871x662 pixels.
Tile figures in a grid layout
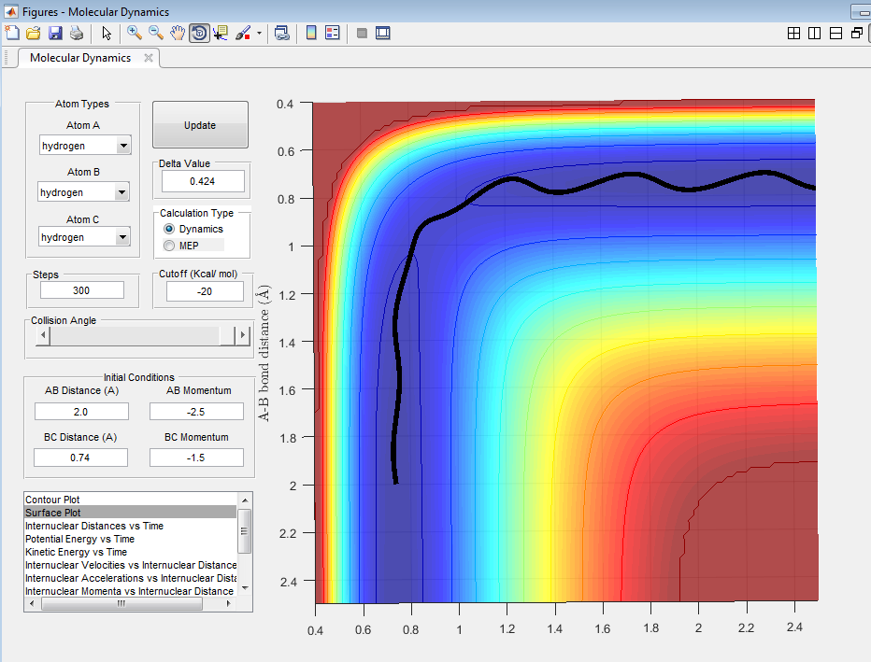click(x=793, y=33)
